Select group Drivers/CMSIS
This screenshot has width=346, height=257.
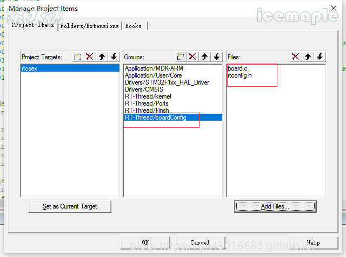pyautogui.click(x=173, y=89)
